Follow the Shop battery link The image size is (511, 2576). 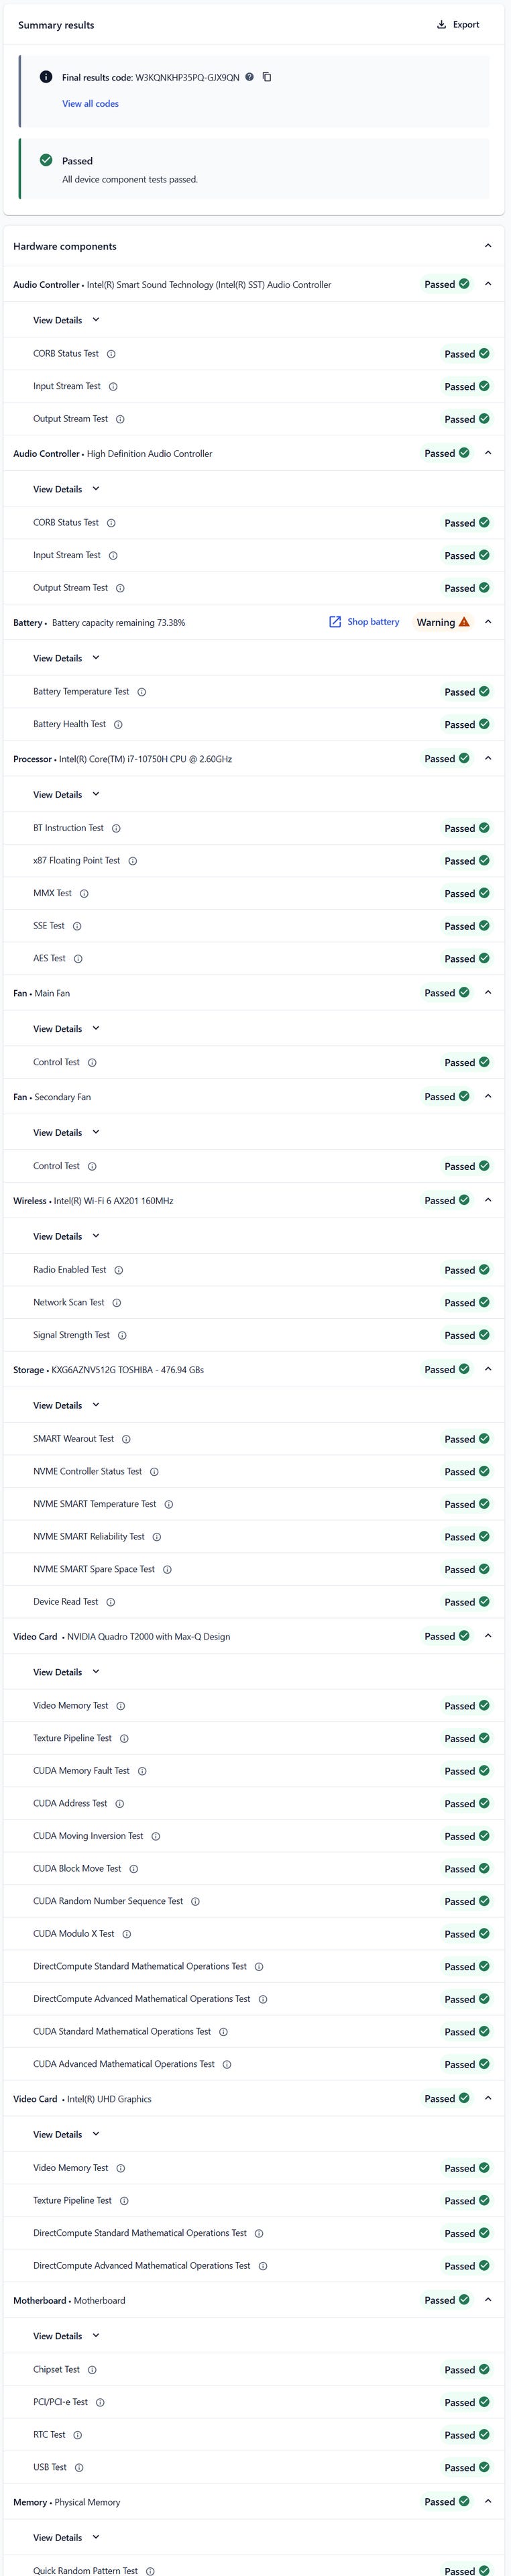pyautogui.click(x=364, y=622)
